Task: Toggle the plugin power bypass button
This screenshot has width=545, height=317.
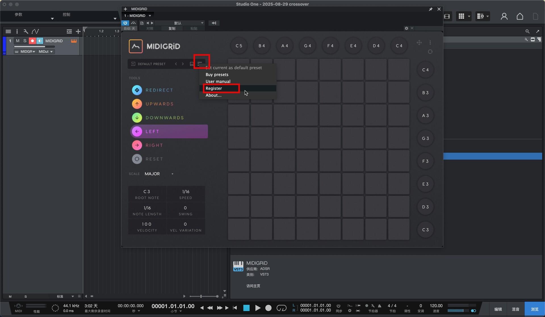Action: point(125,23)
